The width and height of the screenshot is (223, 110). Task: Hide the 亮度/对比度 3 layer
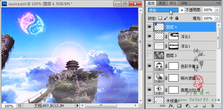149,90
